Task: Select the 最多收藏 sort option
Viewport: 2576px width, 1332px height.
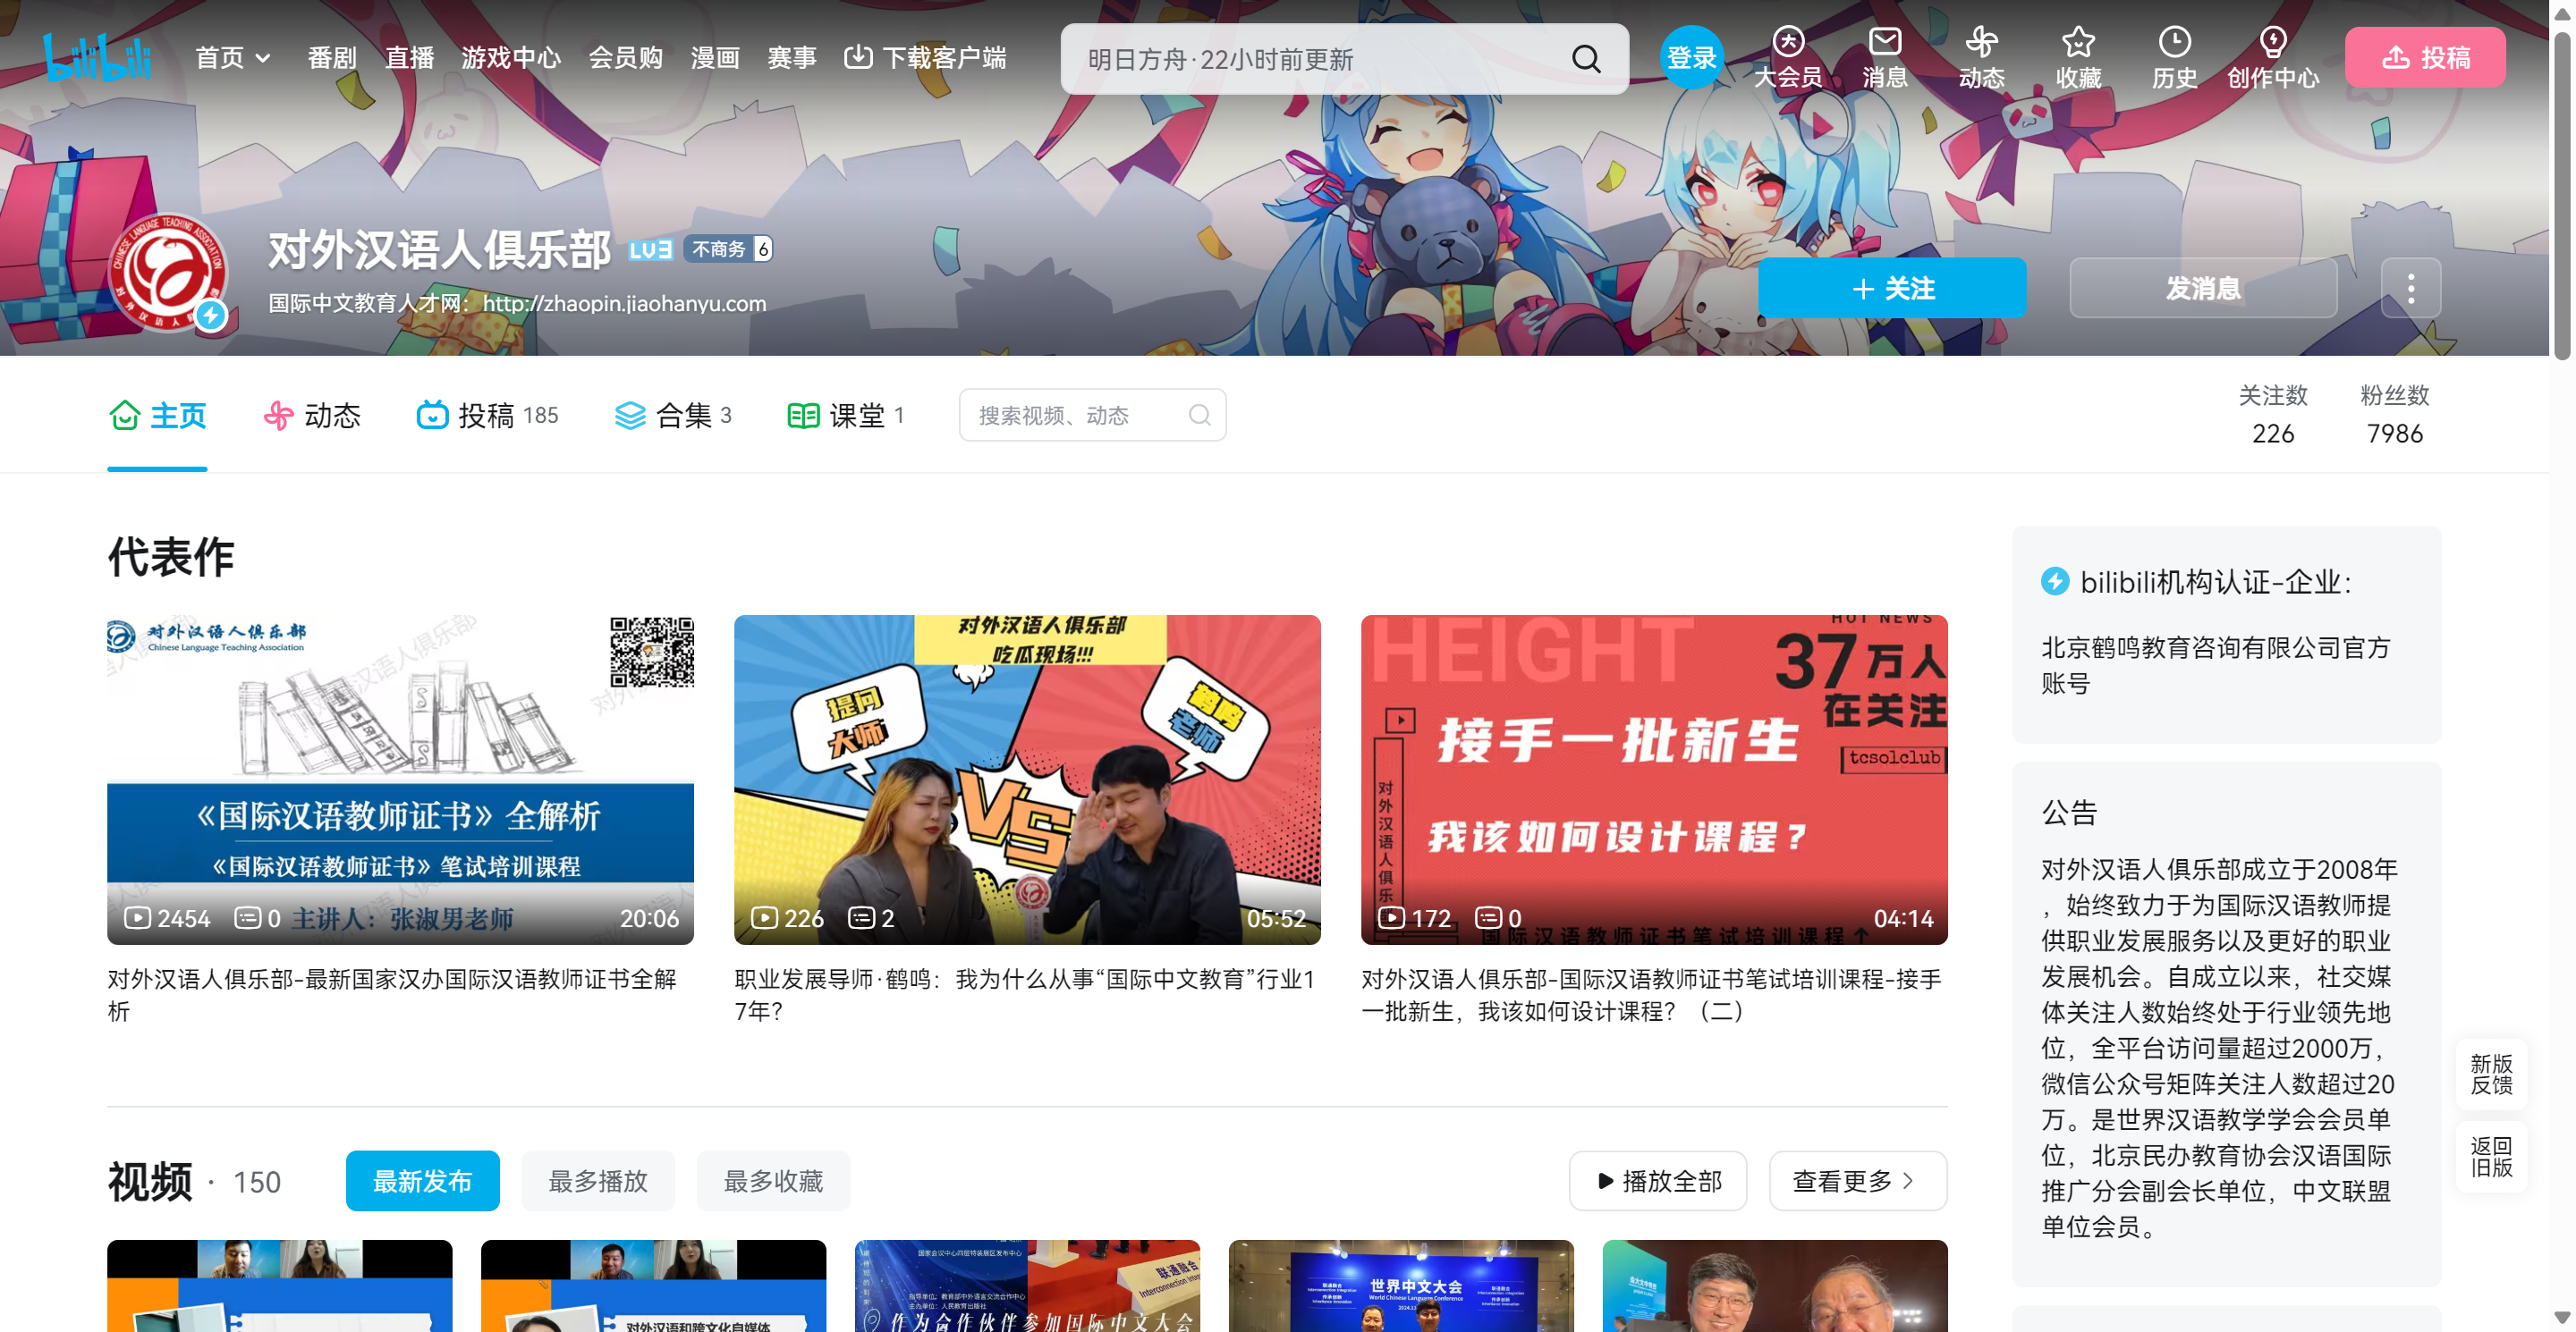Action: 773,1180
